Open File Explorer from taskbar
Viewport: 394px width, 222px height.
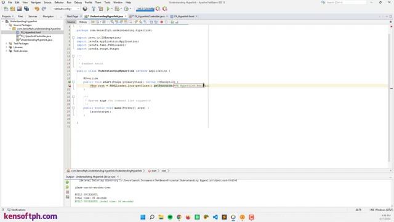click(x=161, y=217)
